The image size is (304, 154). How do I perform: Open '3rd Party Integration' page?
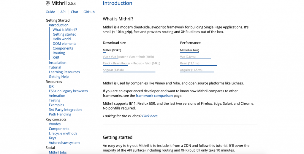[65, 110]
